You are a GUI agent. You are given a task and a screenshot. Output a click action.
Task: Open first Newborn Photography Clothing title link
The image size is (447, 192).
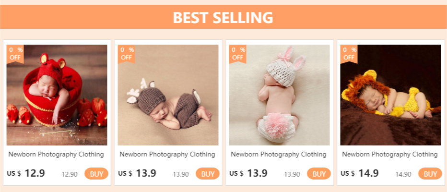[57, 155]
